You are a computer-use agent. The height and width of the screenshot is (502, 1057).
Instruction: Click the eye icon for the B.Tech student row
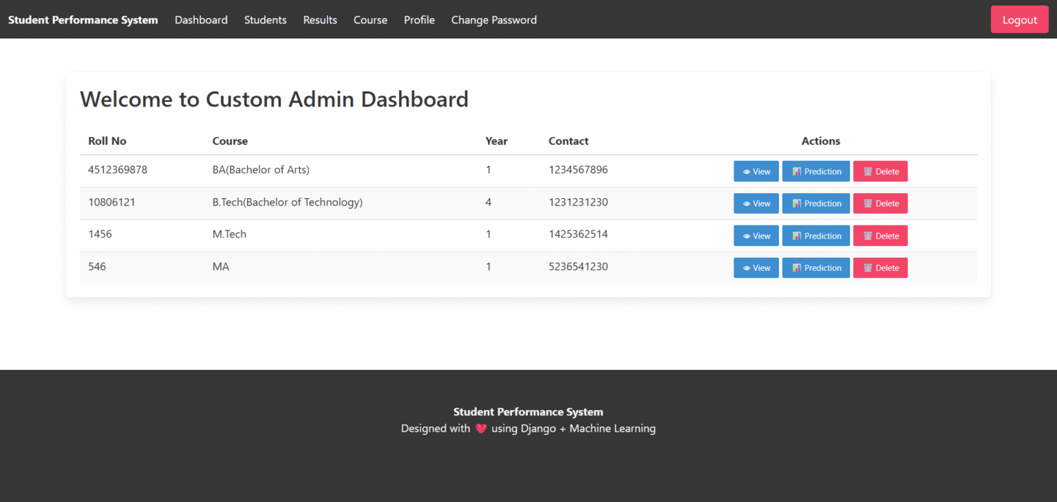tap(747, 204)
